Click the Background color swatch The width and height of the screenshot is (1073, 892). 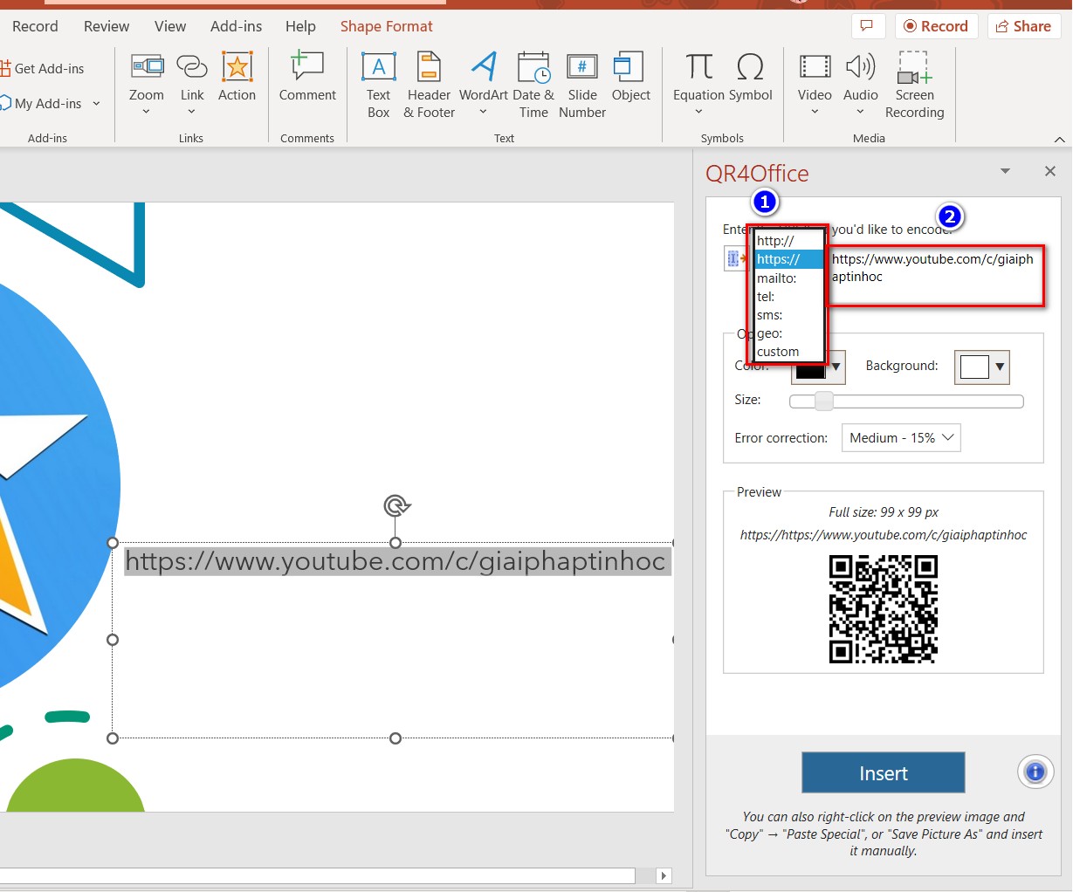click(x=973, y=367)
